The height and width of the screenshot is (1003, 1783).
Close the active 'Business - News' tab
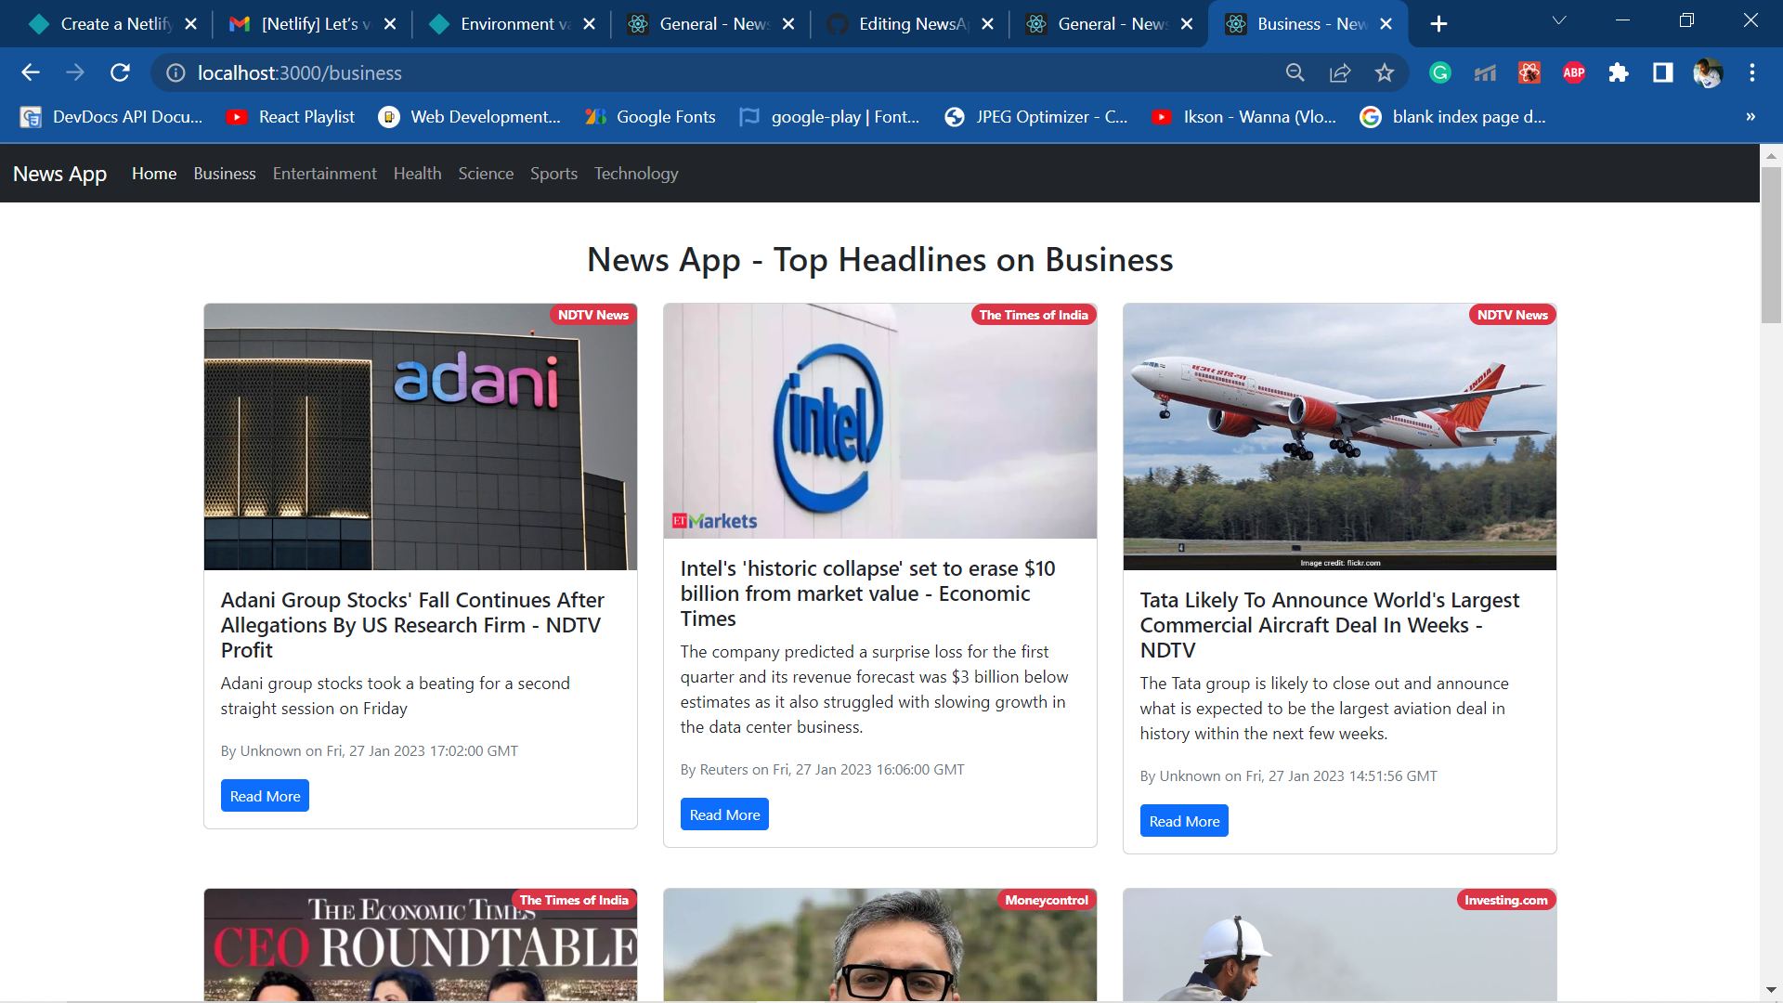click(1386, 24)
